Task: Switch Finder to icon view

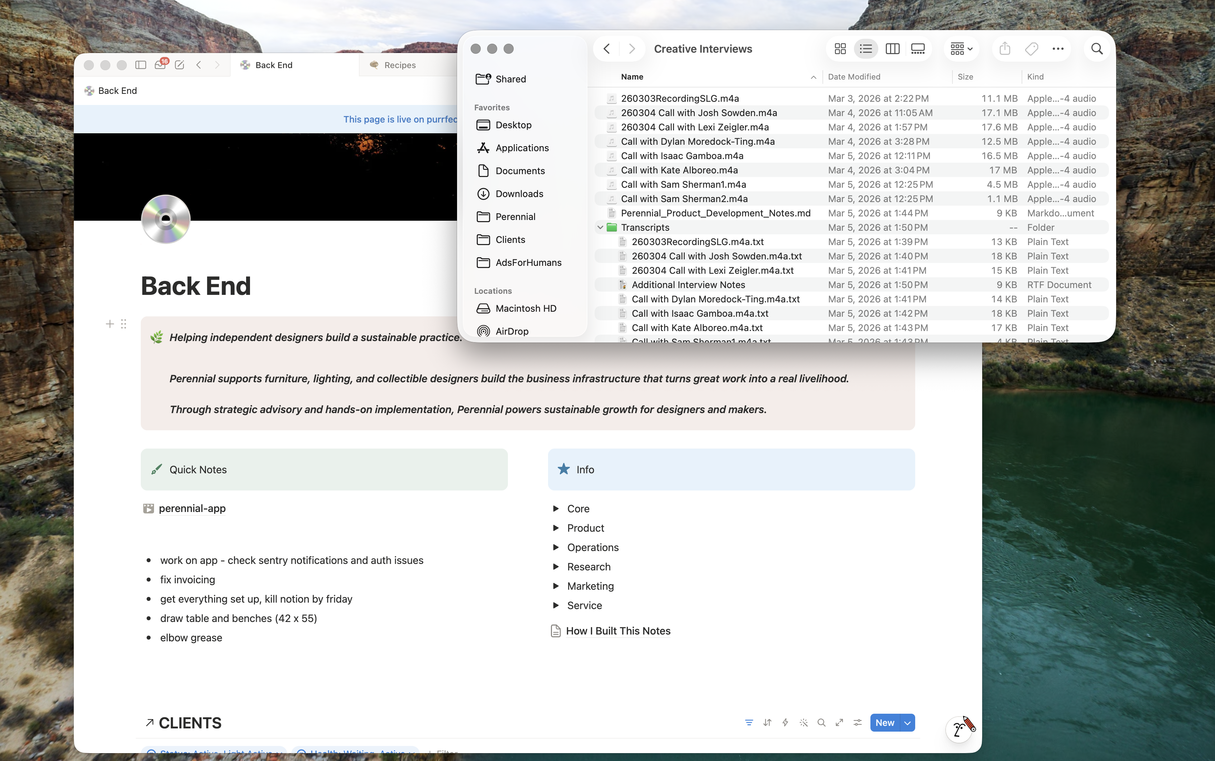Action: (840, 49)
